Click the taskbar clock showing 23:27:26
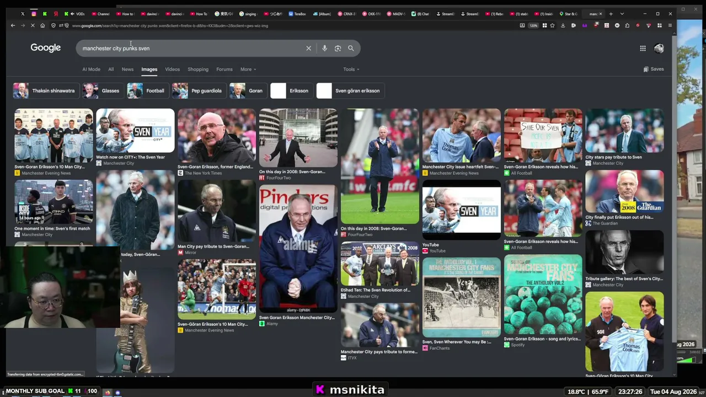The height and width of the screenshot is (397, 706). pyautogui.click(x=630, y=391)
